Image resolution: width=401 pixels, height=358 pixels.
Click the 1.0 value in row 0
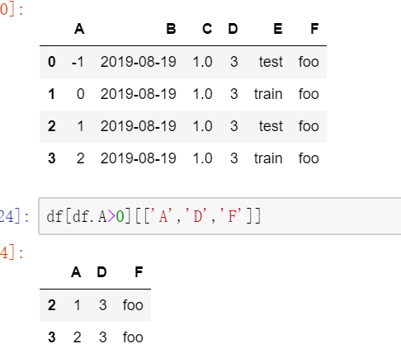coord(202,62)
